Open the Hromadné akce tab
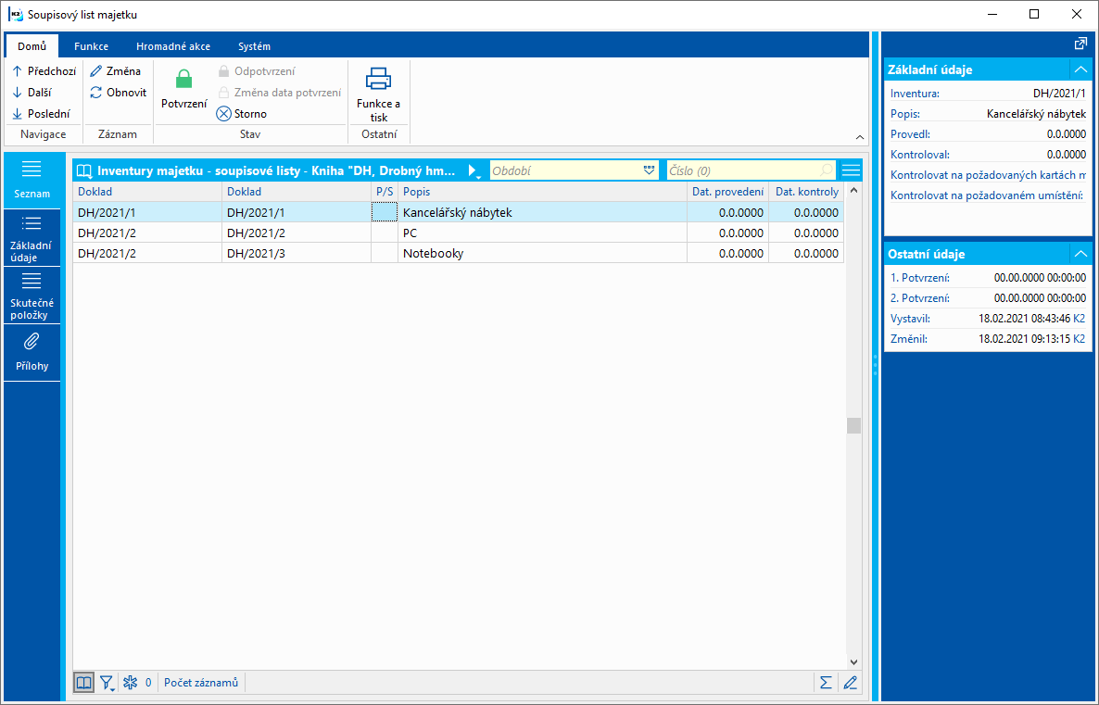This screenshot has height=705, width=1099. click(172, 46)
